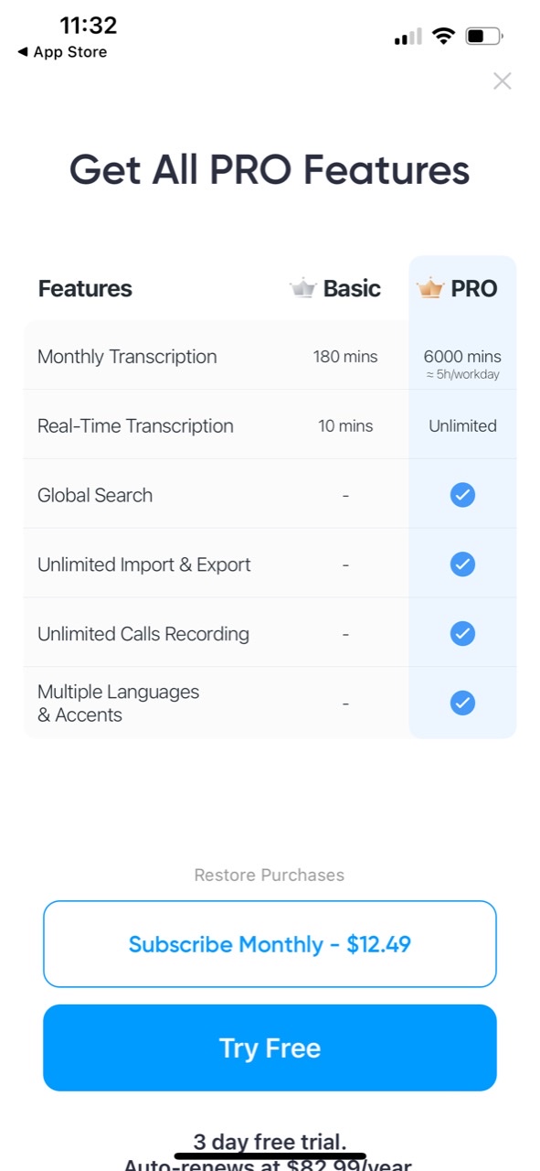This screenshot has width=540, height=1171.
Task: Click the Multiple Languages & Accents checkmark
Action: [462, 703]
